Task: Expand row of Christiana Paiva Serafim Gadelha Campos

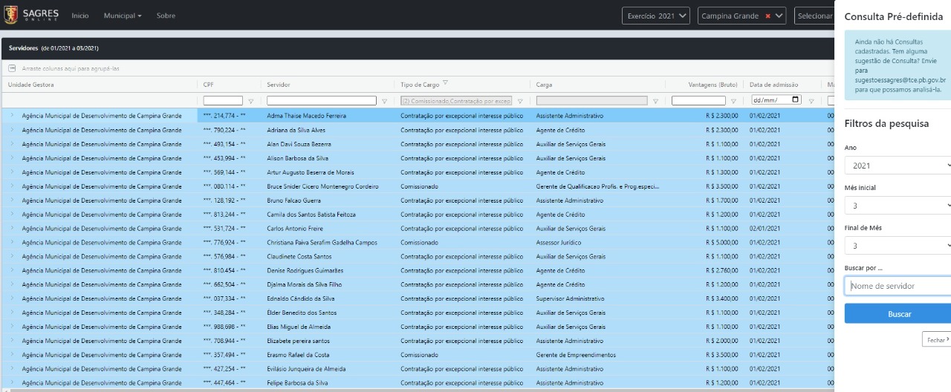Action: (12, 242)
